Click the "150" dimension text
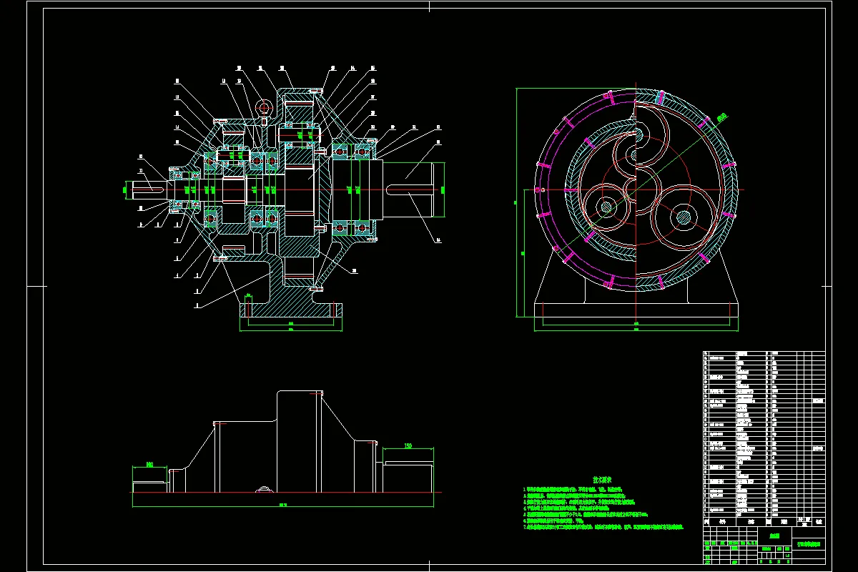This screenshot has width=858, height=572. [408, 446]
